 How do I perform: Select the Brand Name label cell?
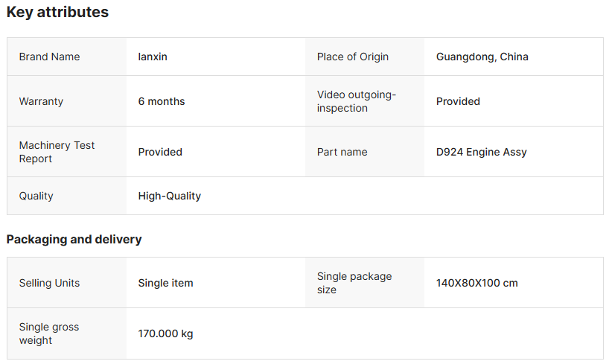tap(49, 57)
